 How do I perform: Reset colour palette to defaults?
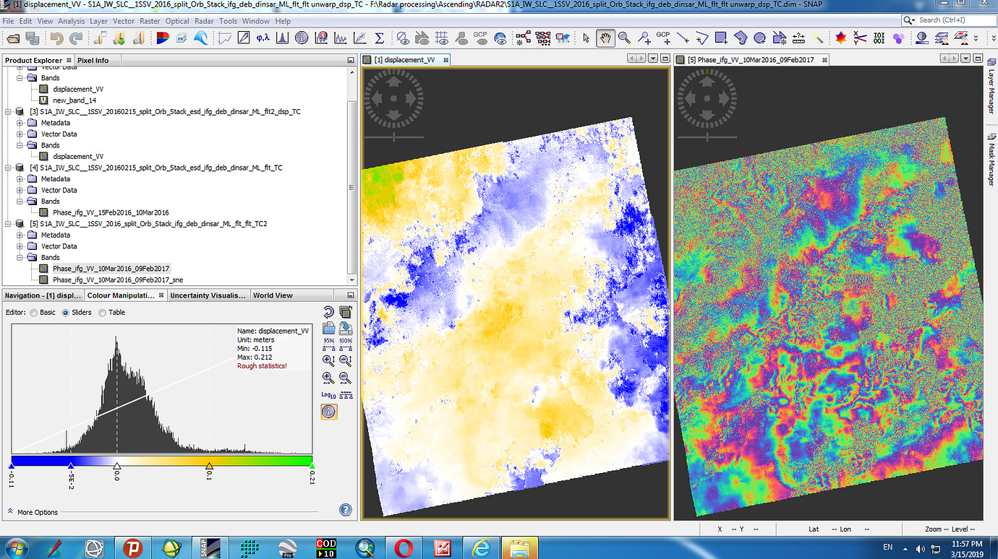[328, 312]
